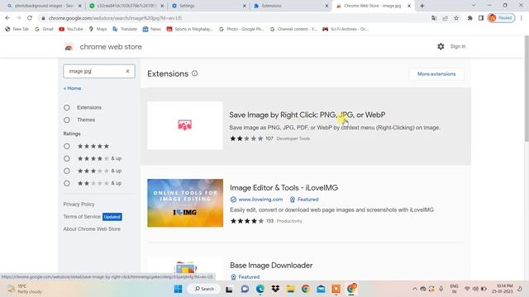The width and height of the screenshot is (529, 297).
Task: Open Sports in Meghalaya bookmark
Action: click(190, 29)
